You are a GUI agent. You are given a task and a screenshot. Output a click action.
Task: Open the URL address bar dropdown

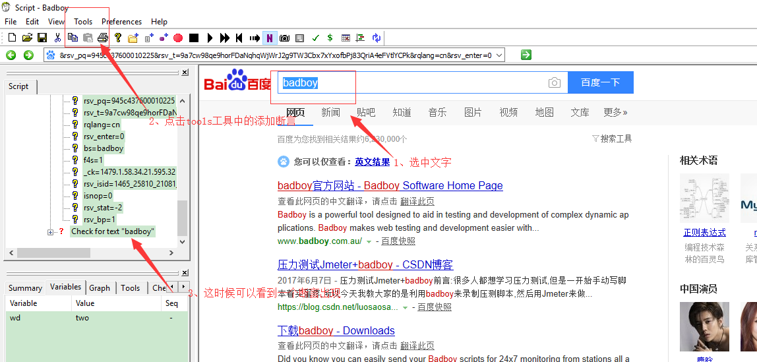(x=499, y=55)
